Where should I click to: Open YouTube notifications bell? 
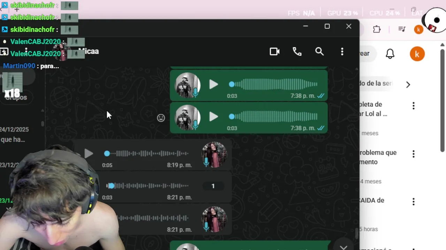pos(390,54)
